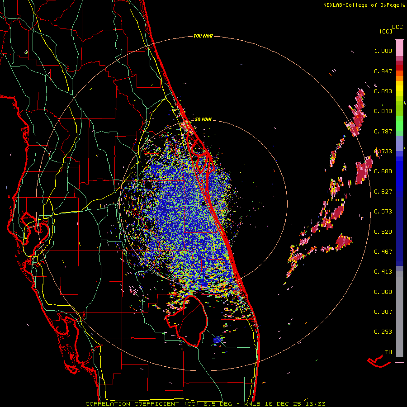Click the 0.947 scale value
The image size is (407, 407).
point(383,71)
